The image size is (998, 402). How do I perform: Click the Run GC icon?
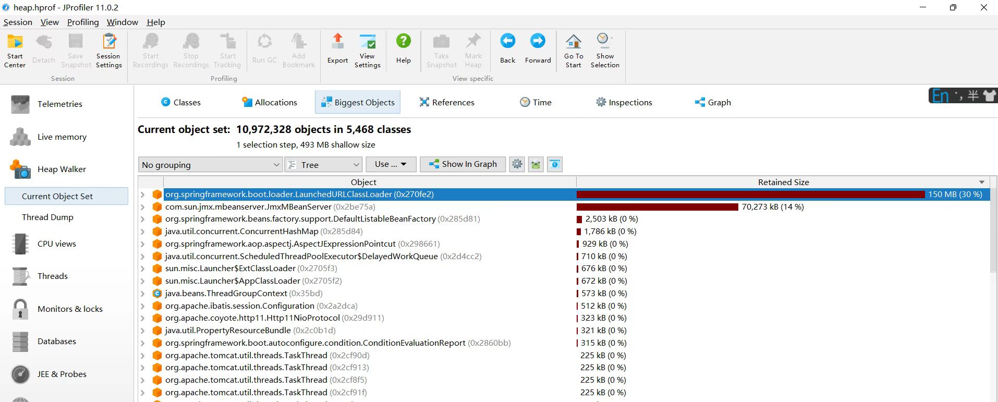[264, 51]
